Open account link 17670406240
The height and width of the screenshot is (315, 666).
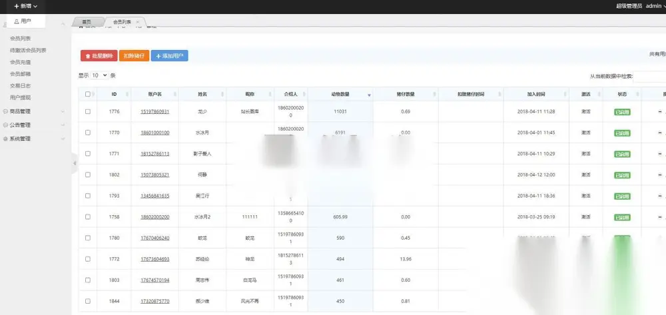(x=155, y=238)
